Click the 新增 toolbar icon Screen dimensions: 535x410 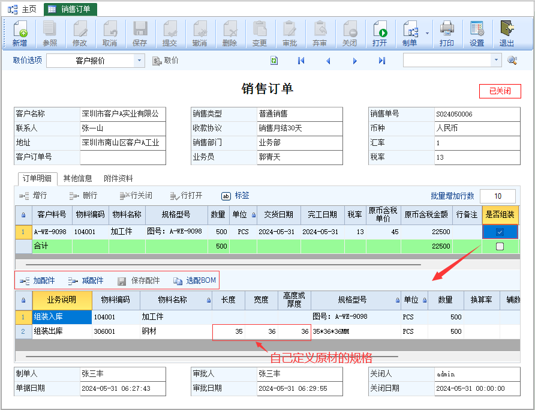tap(20, 34)
